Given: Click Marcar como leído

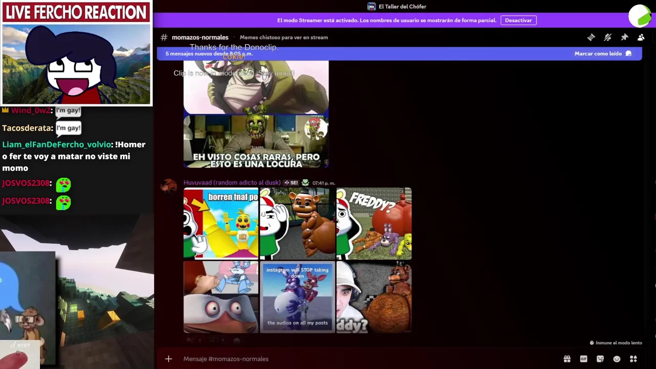Looking at the screenshot, I should [603, 54].
